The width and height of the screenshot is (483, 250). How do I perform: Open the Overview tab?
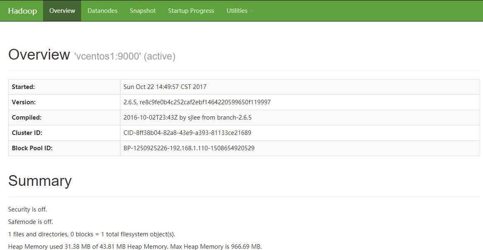62,11
